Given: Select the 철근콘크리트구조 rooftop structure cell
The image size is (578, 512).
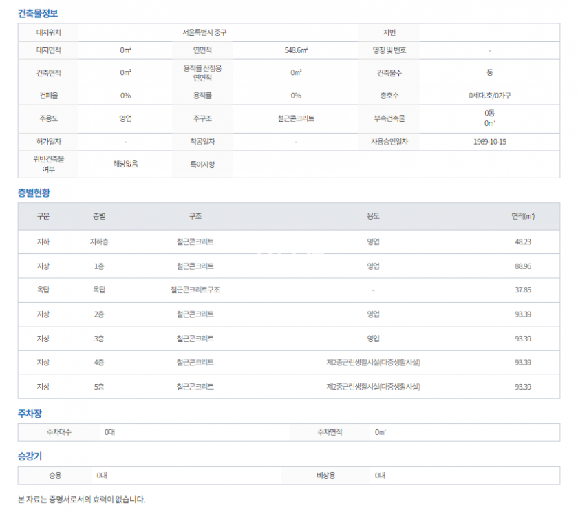Looking at the screenshot, I should pos(195,290).
